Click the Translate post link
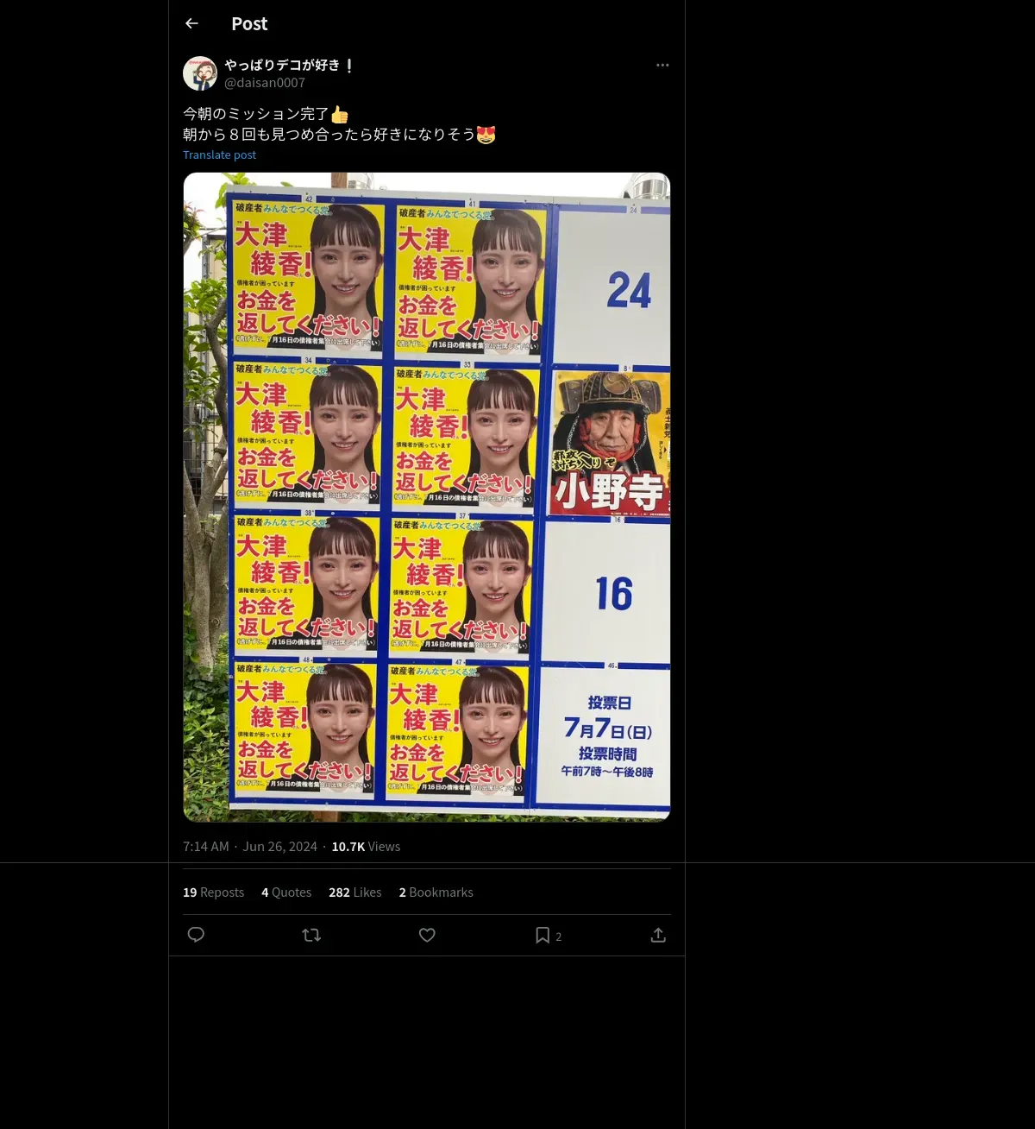Image resolution: width=1035 pixels, height=1129 pixels. pos(219,155)
